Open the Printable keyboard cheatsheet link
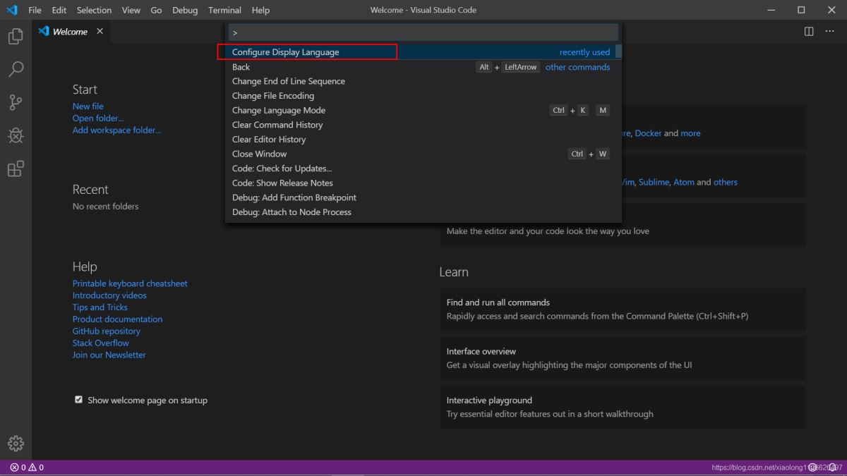Image resolution: width=847 pixels, height=476 pixels. (x=130, y=283)
